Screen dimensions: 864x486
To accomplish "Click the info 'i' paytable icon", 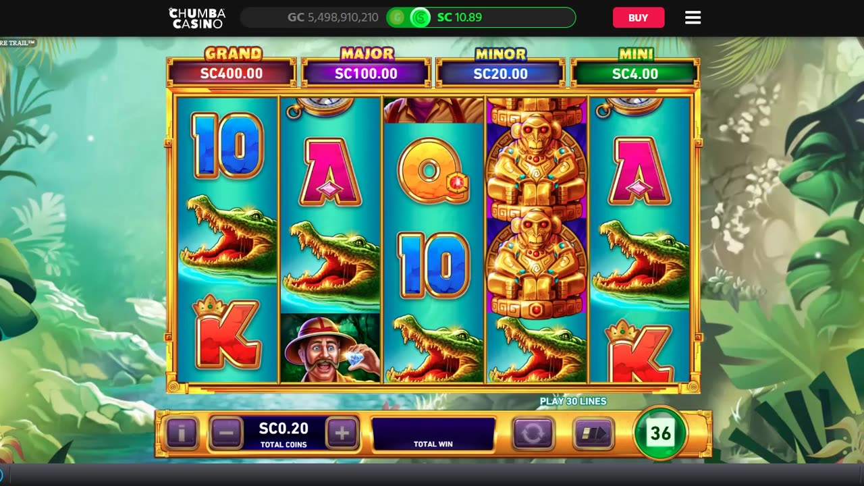I will pyautogui.click(x=182, y=433).
